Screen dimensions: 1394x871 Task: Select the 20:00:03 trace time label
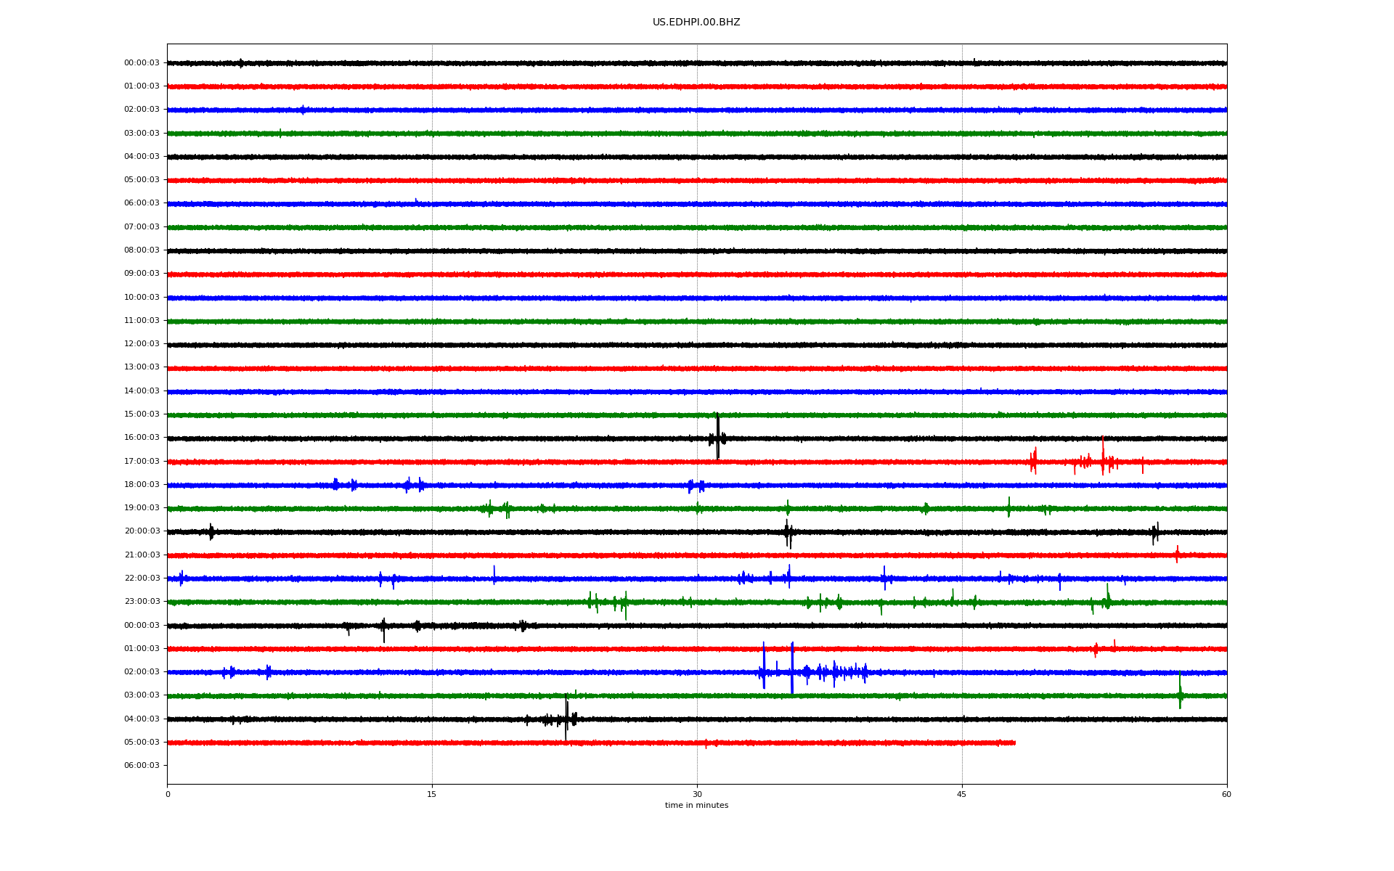click(142, 531)
